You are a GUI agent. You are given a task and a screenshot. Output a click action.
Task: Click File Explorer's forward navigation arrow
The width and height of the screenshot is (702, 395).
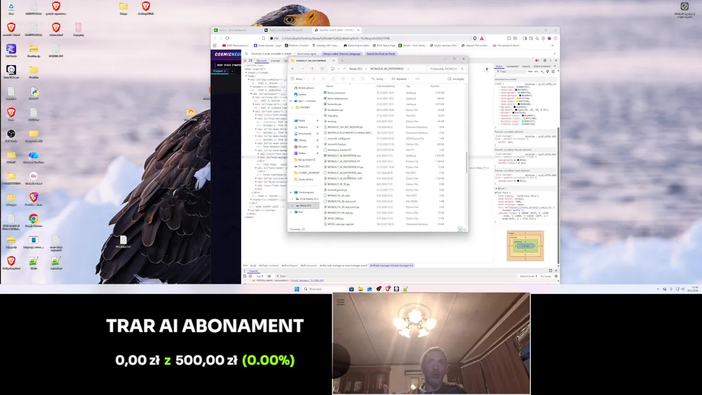[x=303, y=69]
